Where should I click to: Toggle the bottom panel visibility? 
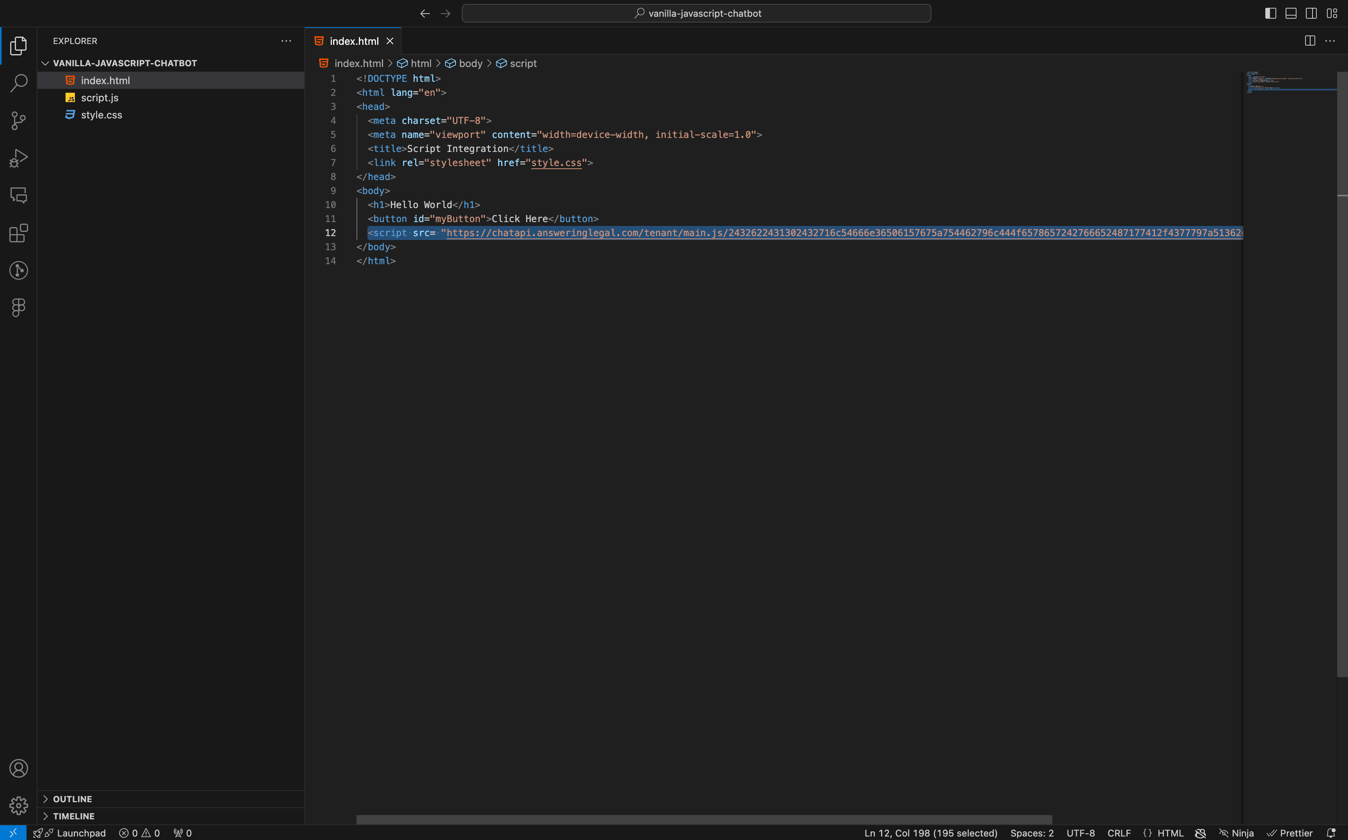(x=1291, y=13)
